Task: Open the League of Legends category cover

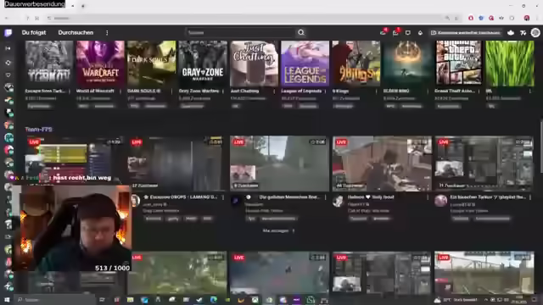Action: point(305,63)
